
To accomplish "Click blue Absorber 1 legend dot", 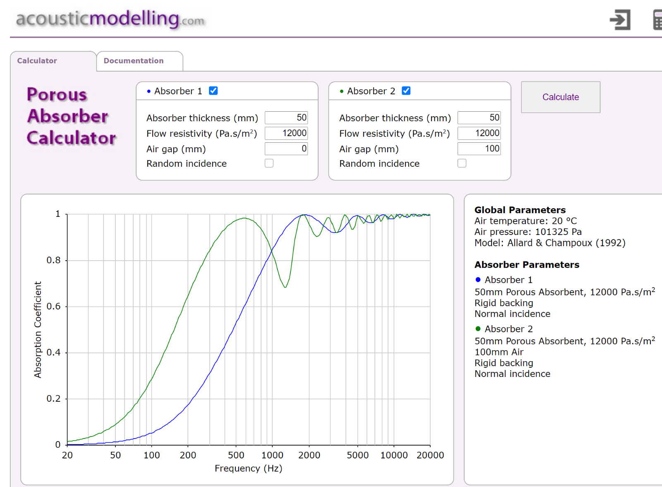I will click(478, 280).
